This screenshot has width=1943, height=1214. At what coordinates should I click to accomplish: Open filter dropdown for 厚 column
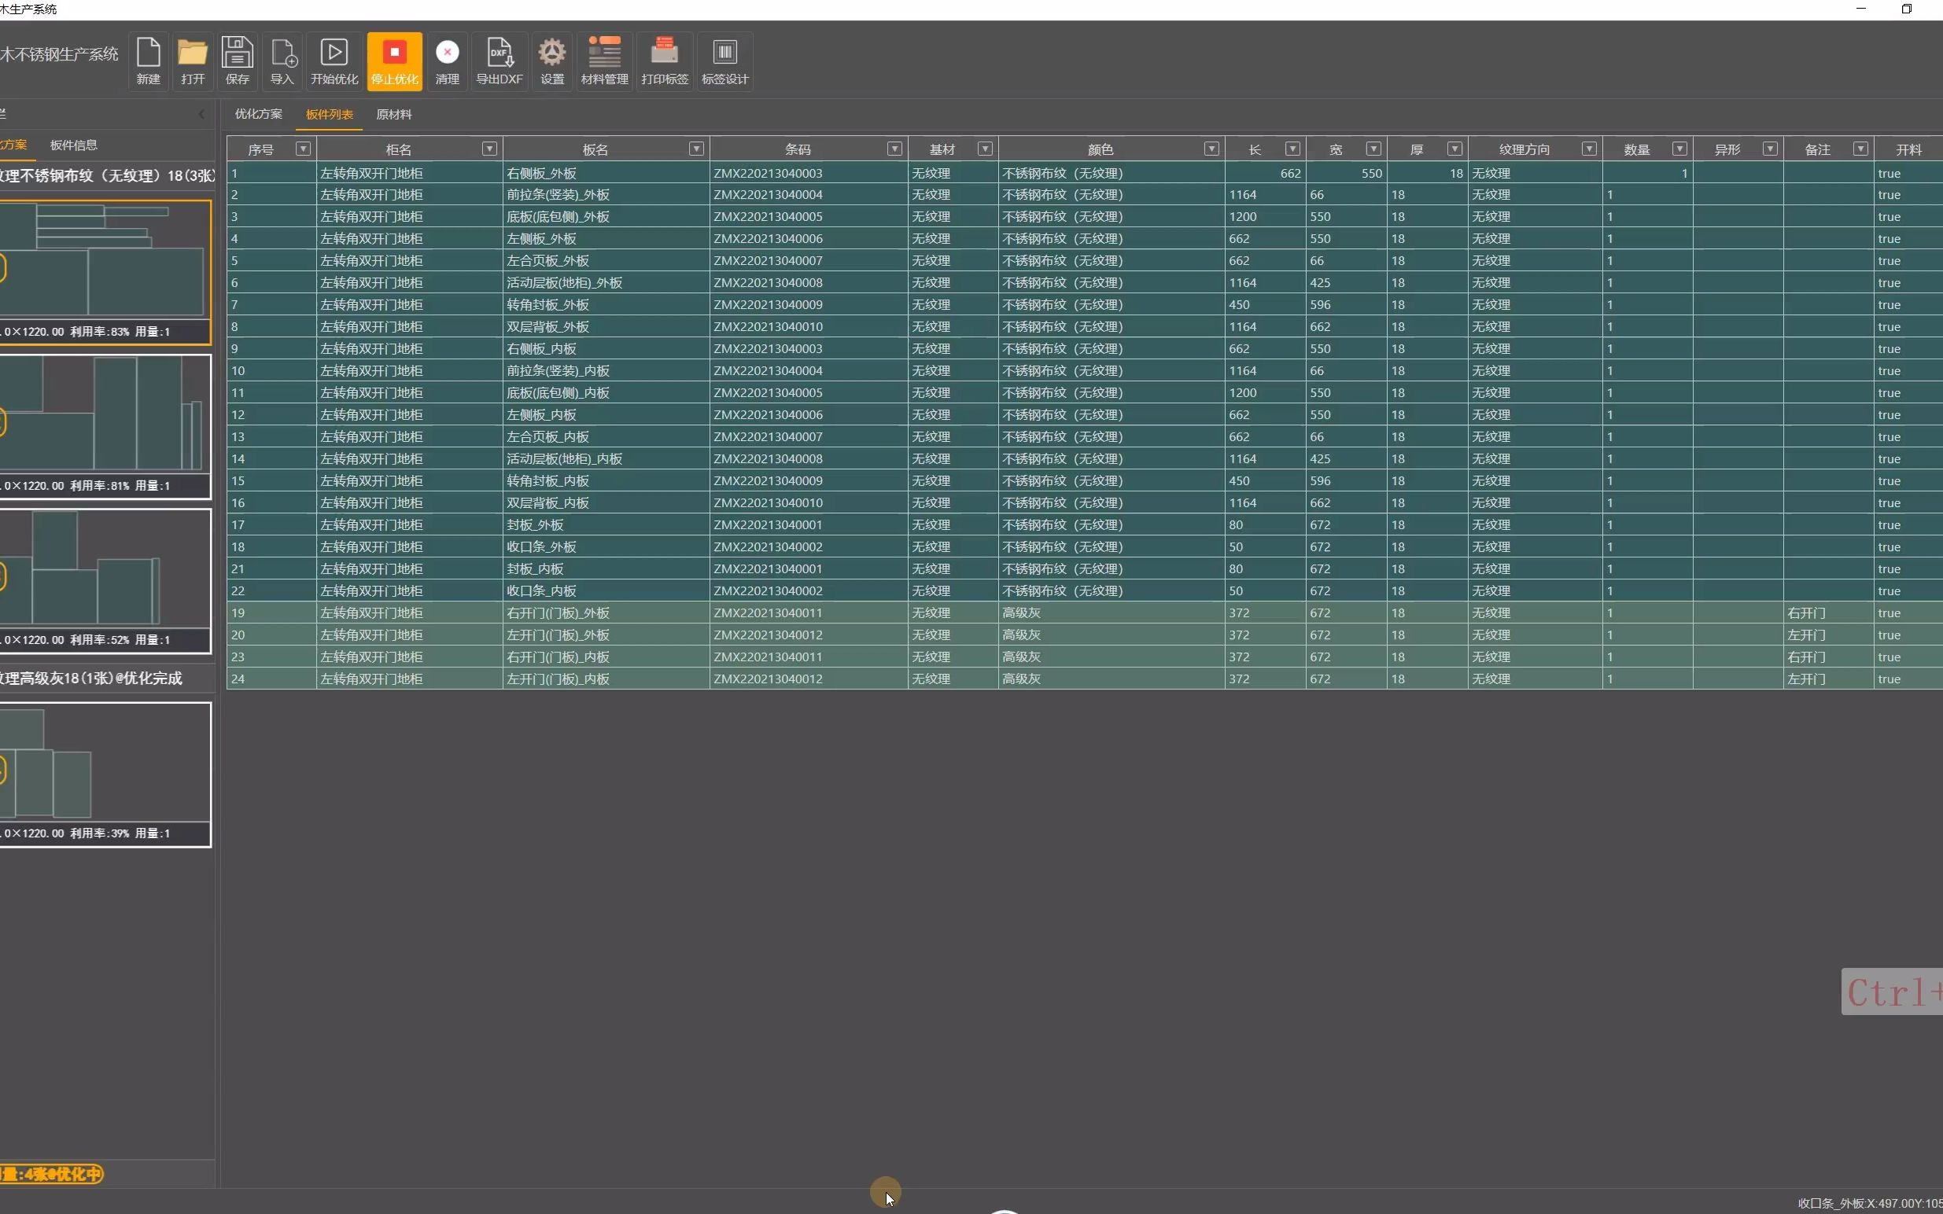pos(1454,149)
